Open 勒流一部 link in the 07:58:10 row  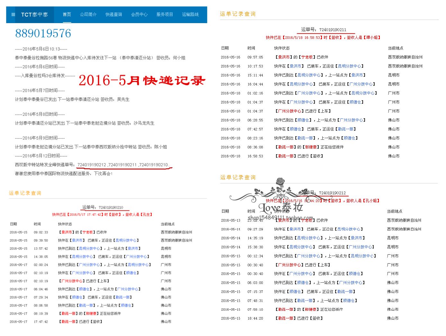286,310
